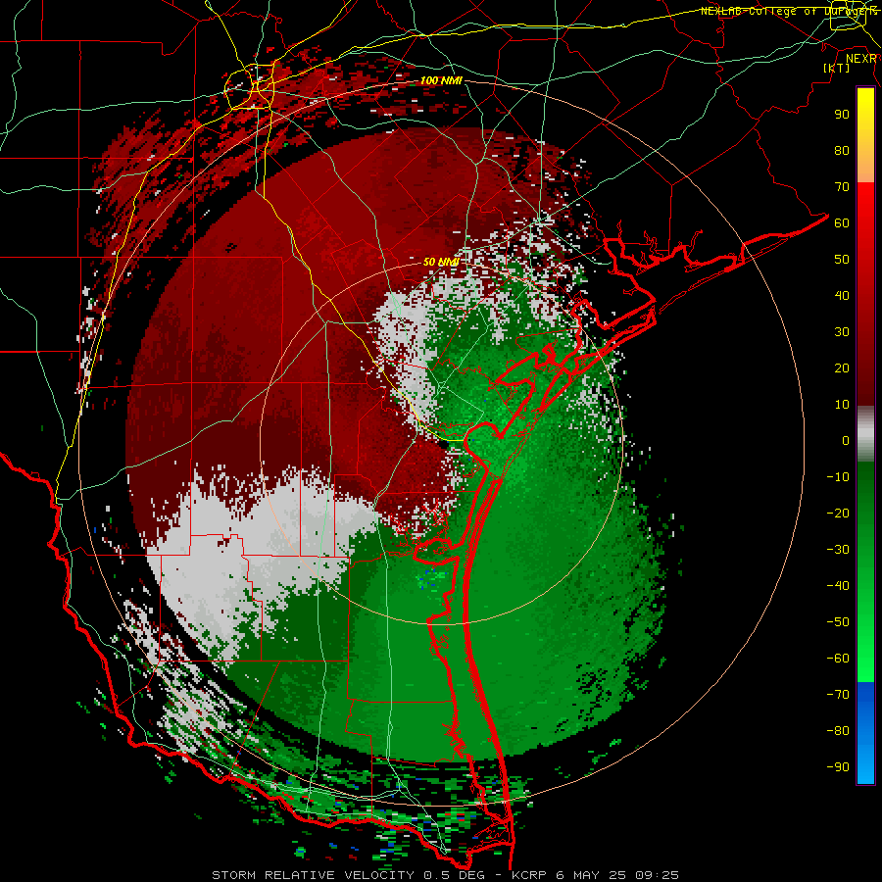The height and width of the screenshot is (882, 882).
Task: Click the NEXR label at top right
Action: 861,58
